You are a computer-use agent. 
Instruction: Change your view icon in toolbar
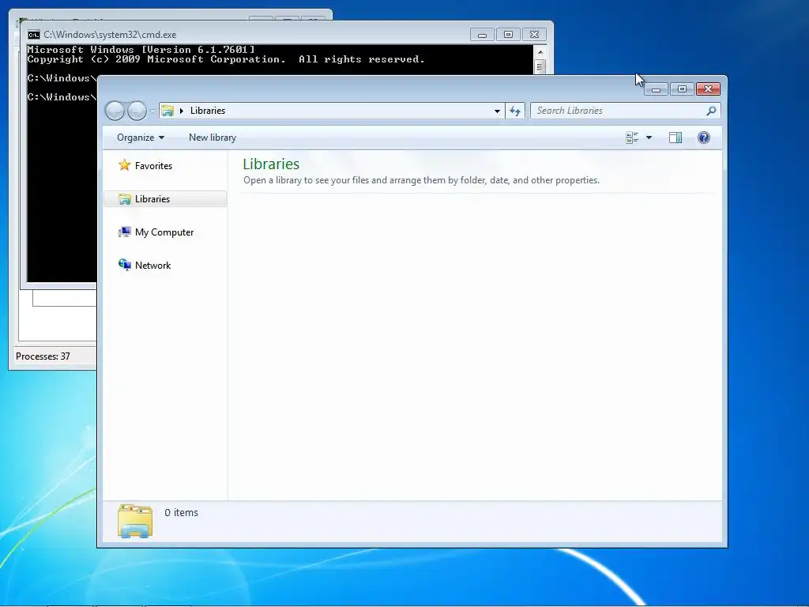[632, 138]
